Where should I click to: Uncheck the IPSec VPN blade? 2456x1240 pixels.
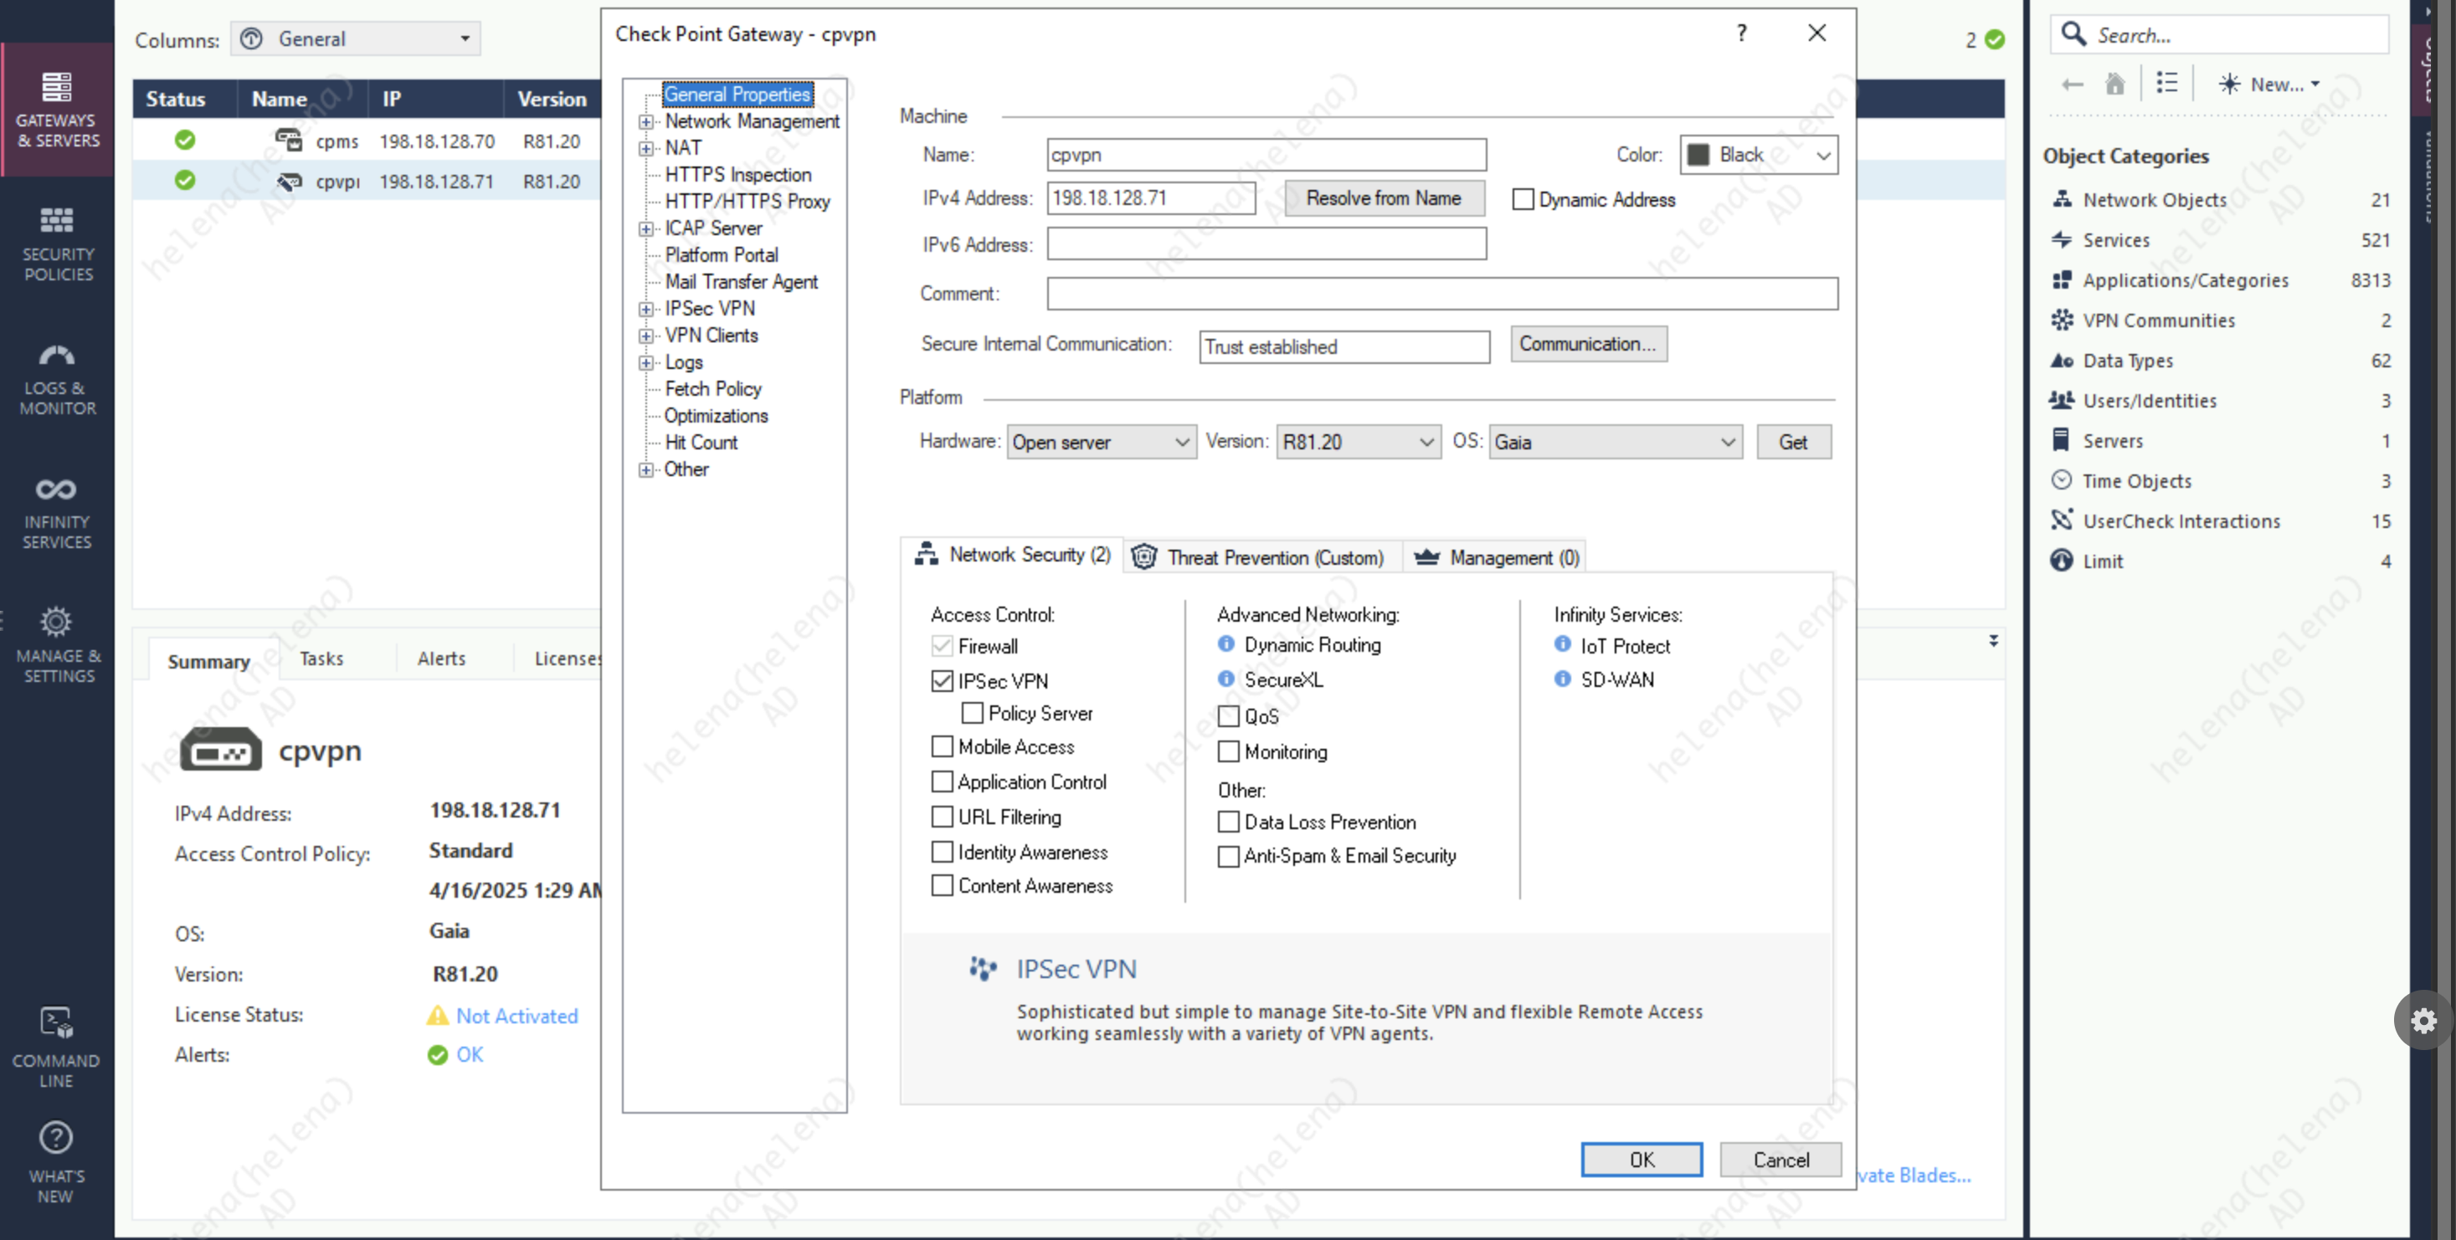pos(942,680)
